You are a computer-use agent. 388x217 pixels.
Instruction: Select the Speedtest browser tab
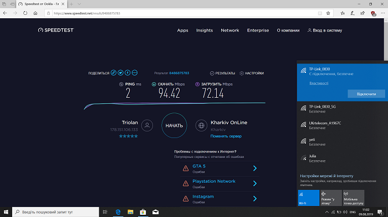point(42,4)
